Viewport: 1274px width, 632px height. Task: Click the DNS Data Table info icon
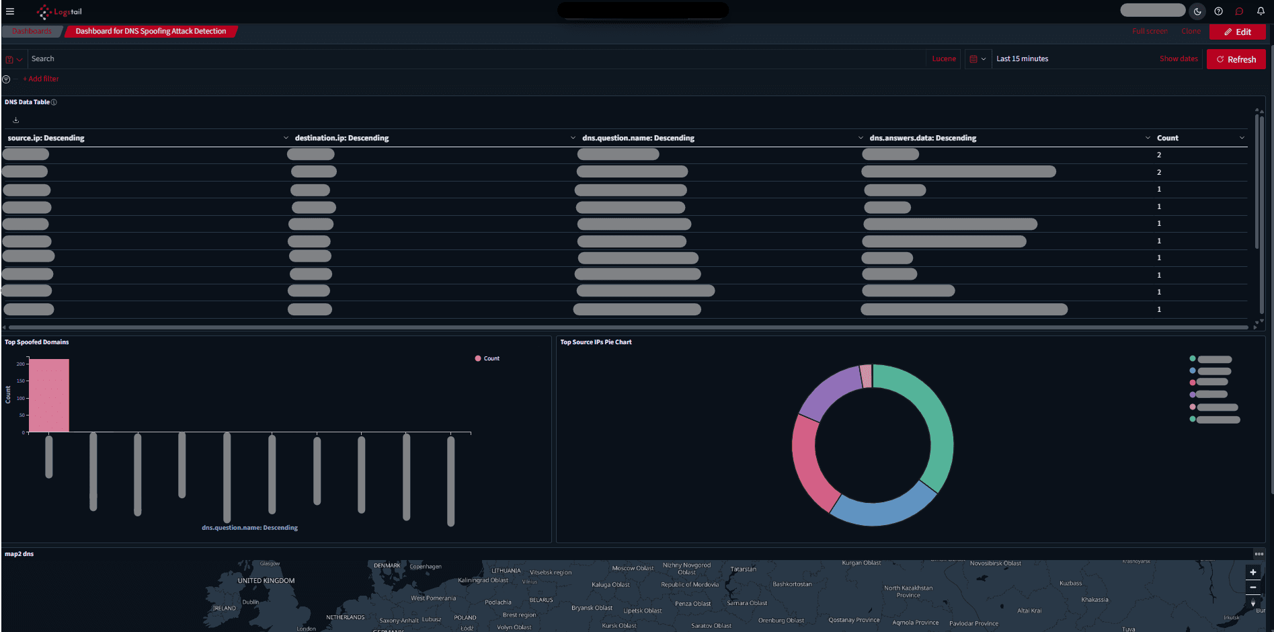[54, 102]
